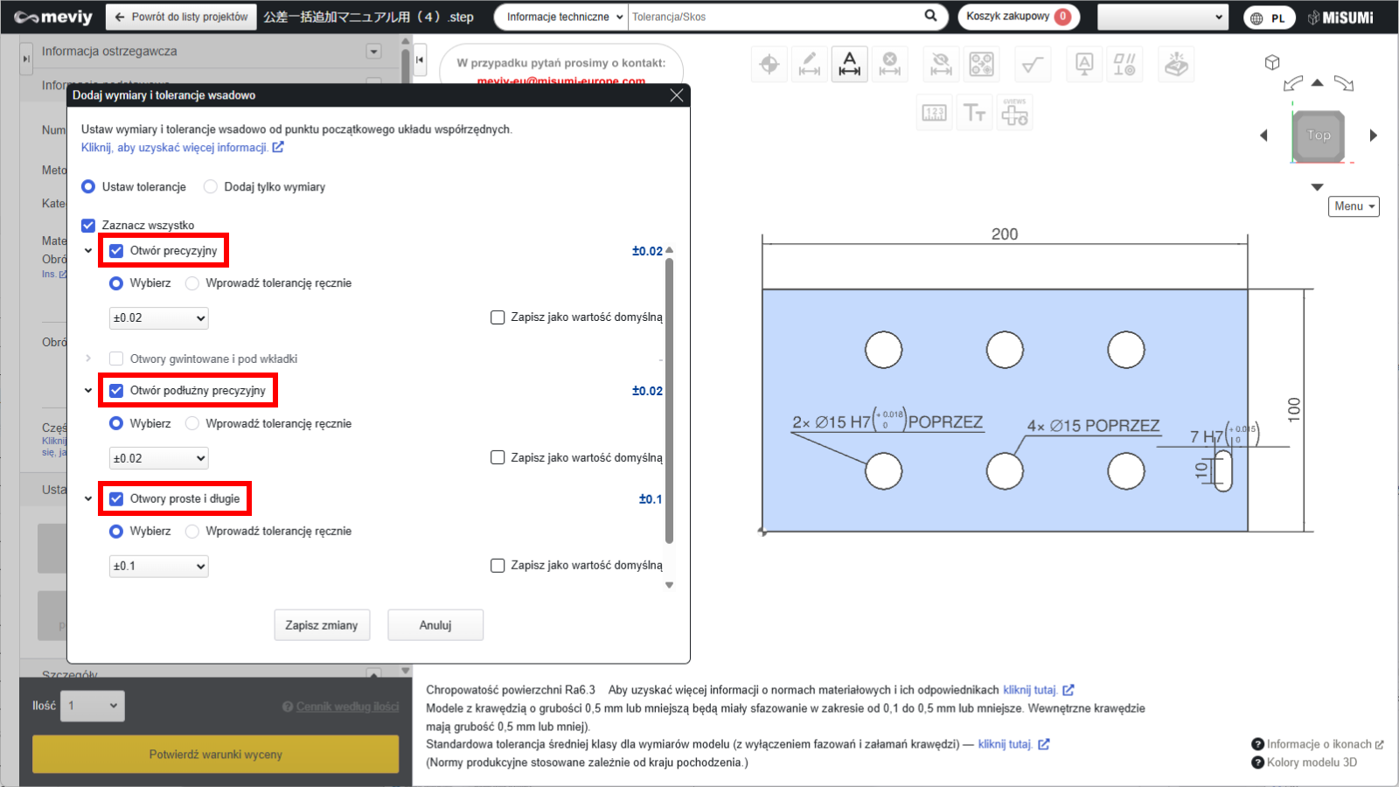The image size is (1399, 787).
Task: Click the Tolerancja/Skos search field
Action: pyautogui.click(x=774, y=17)
